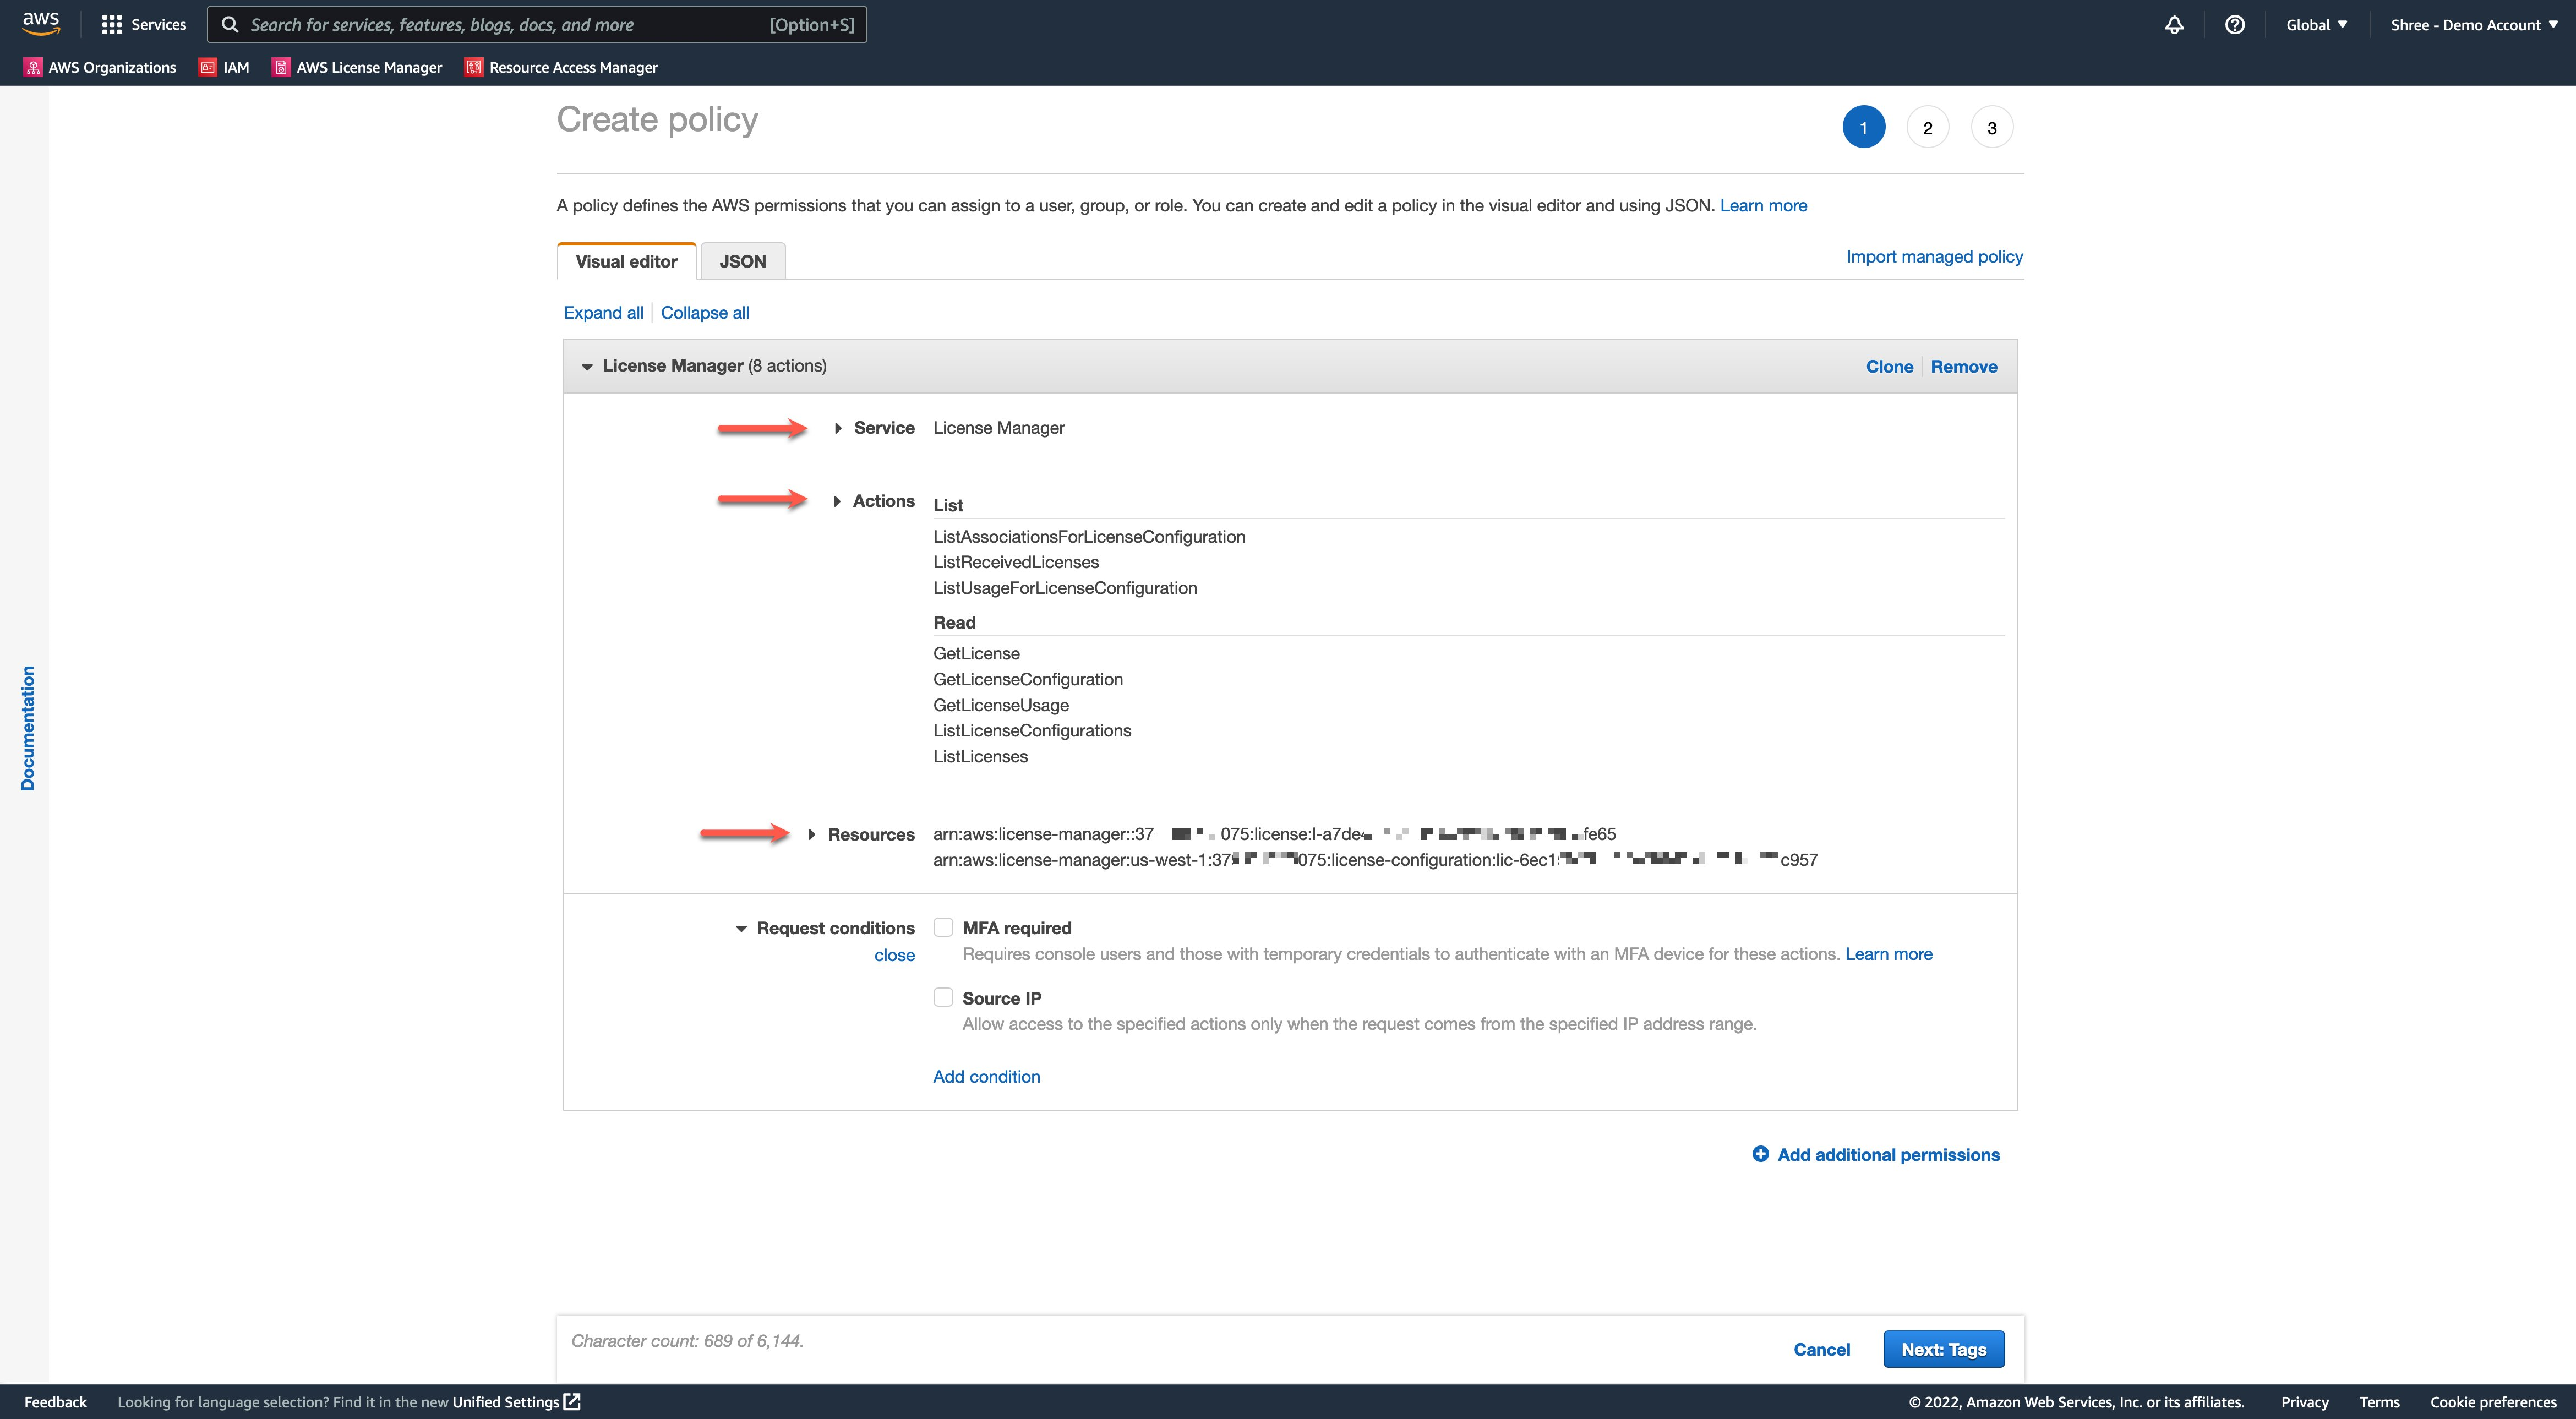Open AWS Organizations from the favorites bar
This screenshot has height=1419, width=2576.
click(100, 67)
